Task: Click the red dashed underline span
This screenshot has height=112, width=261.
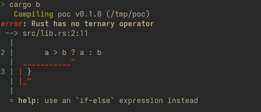Action: click(47, 65)
